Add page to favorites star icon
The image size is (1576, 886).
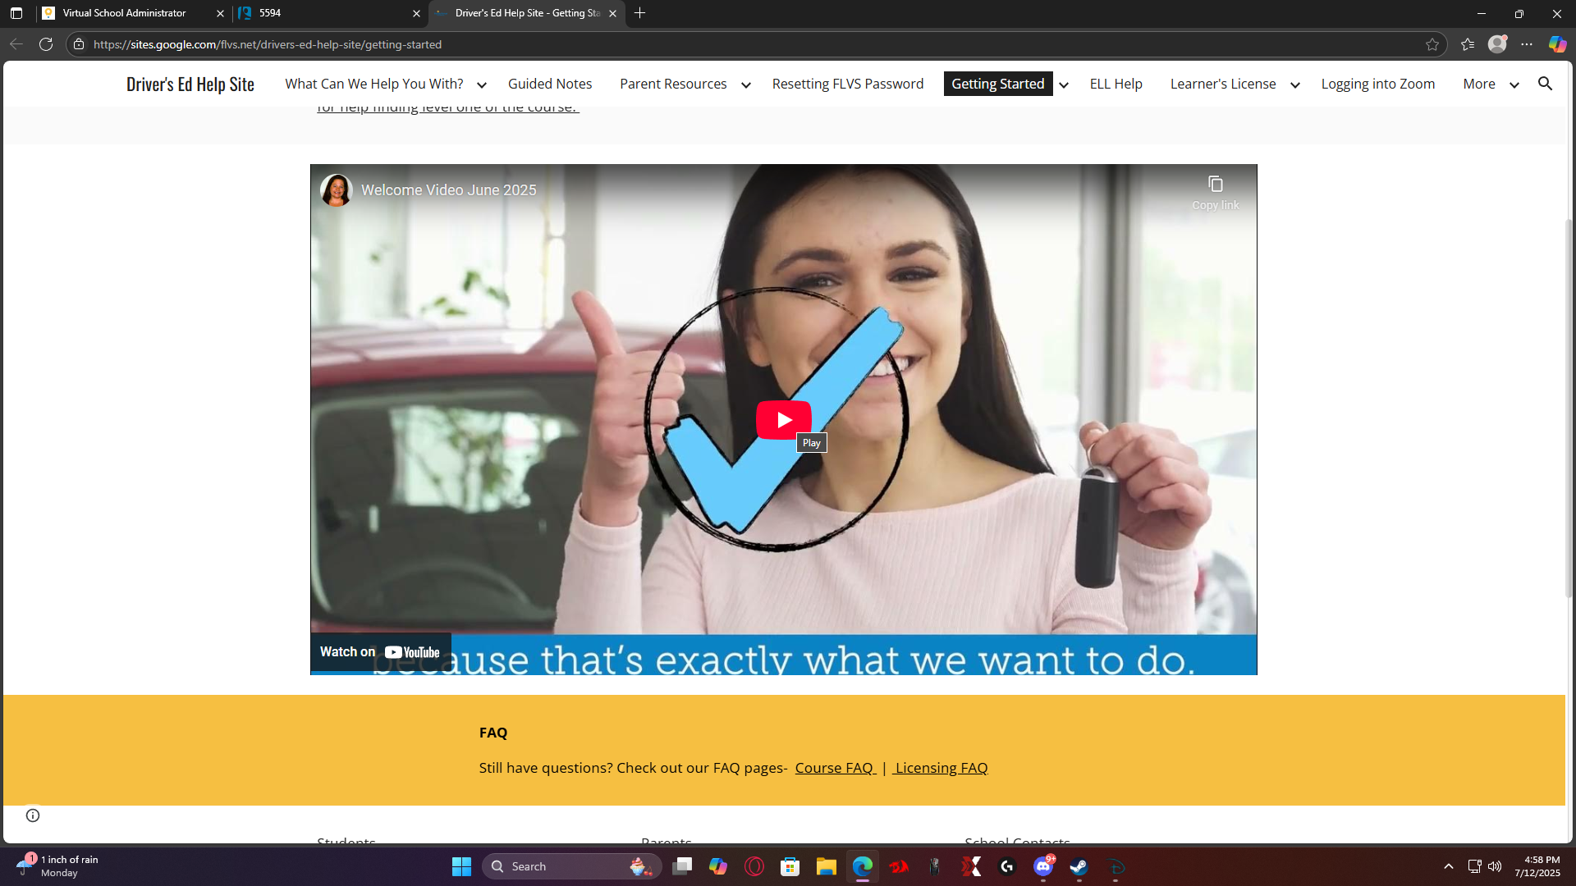click(1432, 44)
